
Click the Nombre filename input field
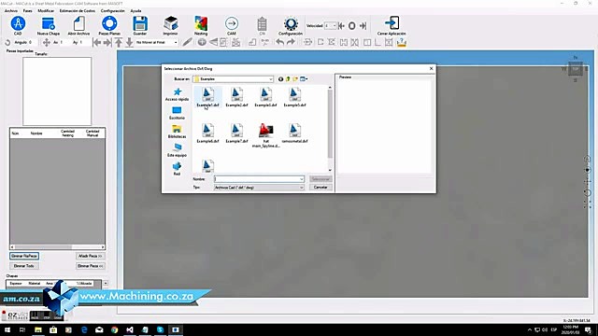[x=256, y=179]
